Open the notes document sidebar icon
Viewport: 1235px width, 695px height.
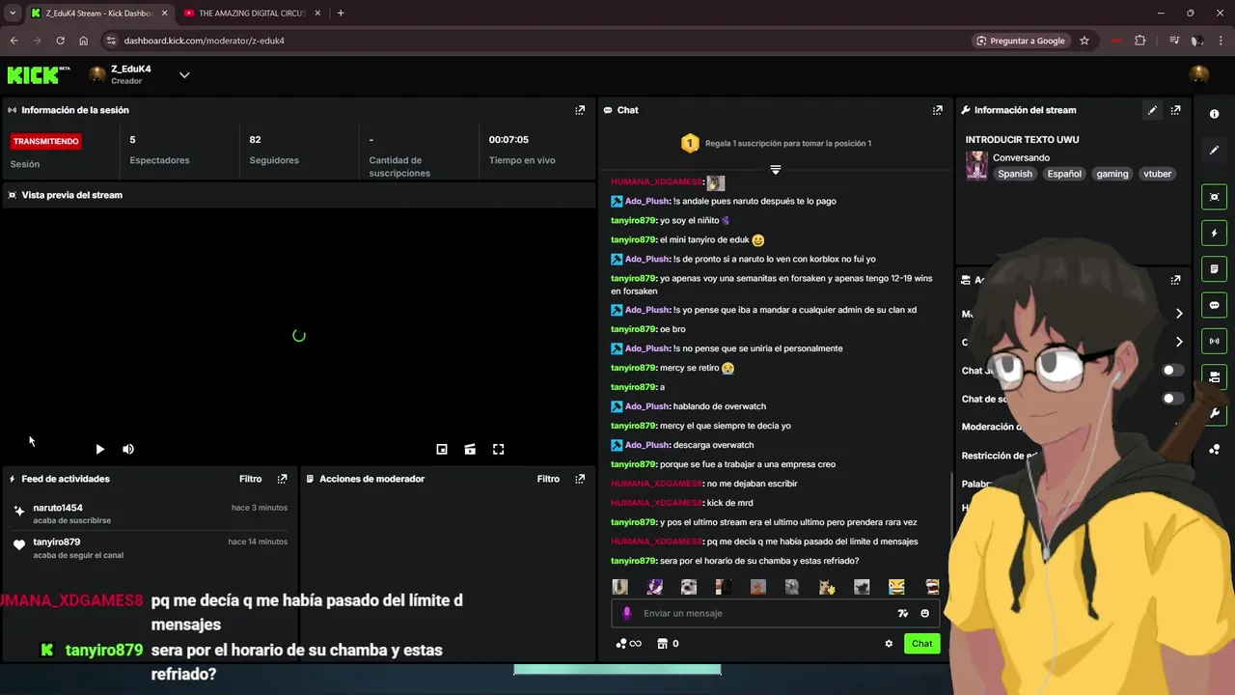1214,268
